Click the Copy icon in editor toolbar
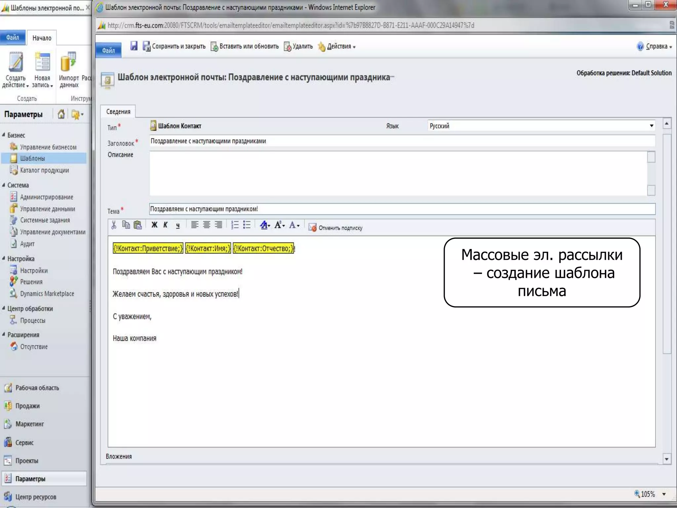 coord(126,225)
